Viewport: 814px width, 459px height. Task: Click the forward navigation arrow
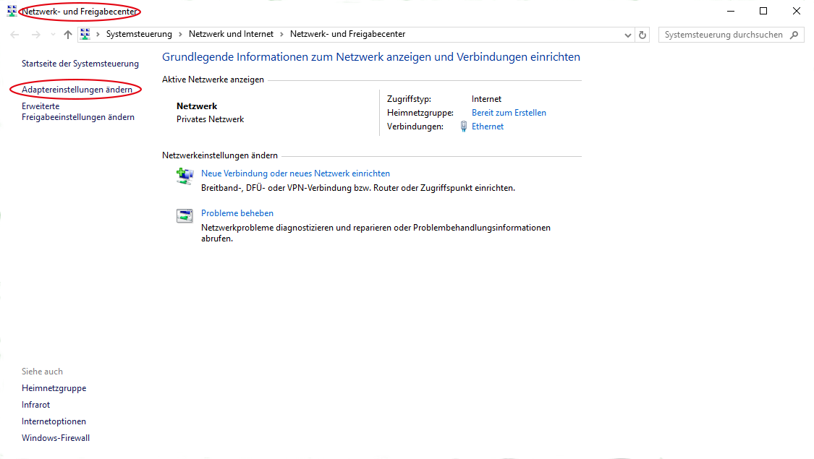35,35
